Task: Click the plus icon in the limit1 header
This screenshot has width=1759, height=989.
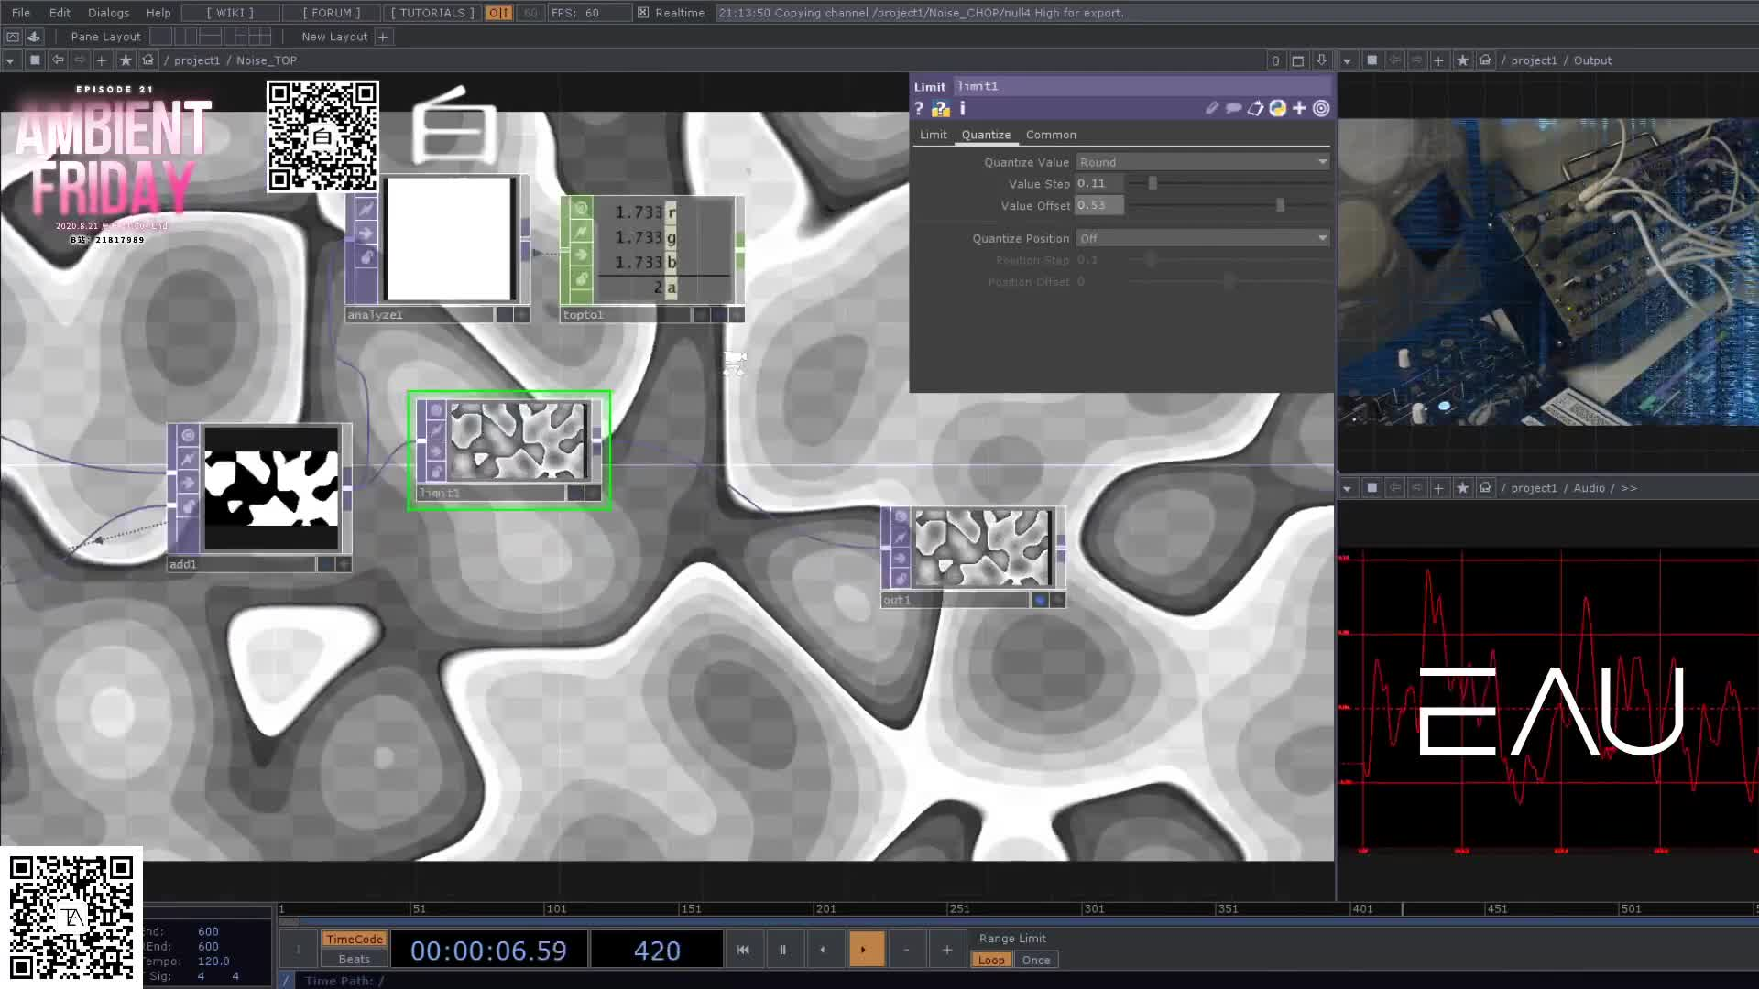Action: (x=1299, y=108)
